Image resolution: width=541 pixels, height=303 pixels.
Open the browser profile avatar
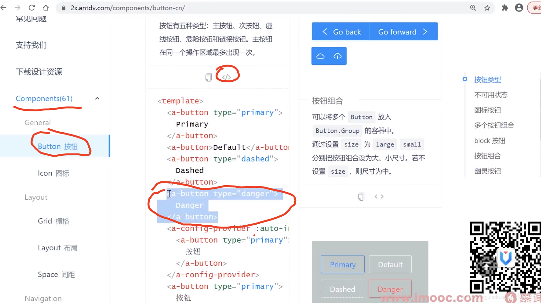point(519,8)
